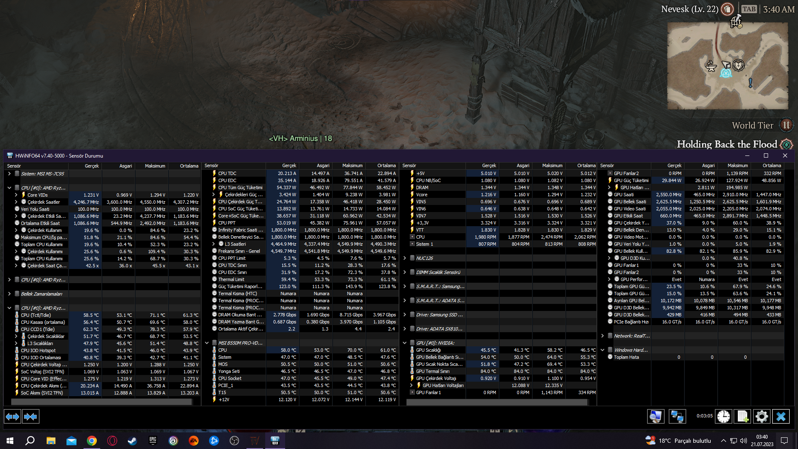Viewport: 798px width, 449px height.
Task: Select the CPU (Tctl/Tdie) temperature row
Action: point(36,315)
